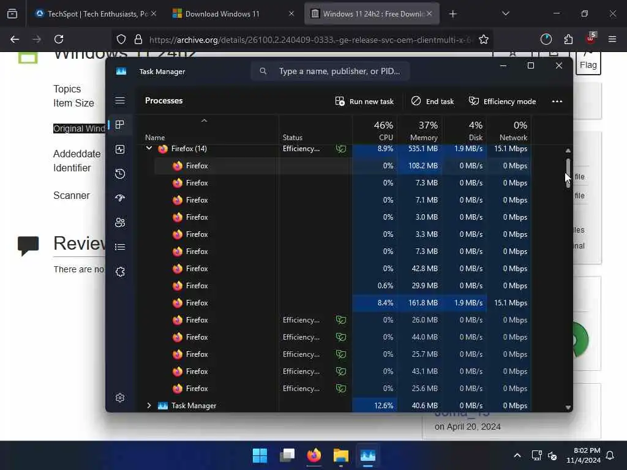The image size is (627, 470).
Task: Open Startup apps icon in sidebar
Action: tap(120, 198)
